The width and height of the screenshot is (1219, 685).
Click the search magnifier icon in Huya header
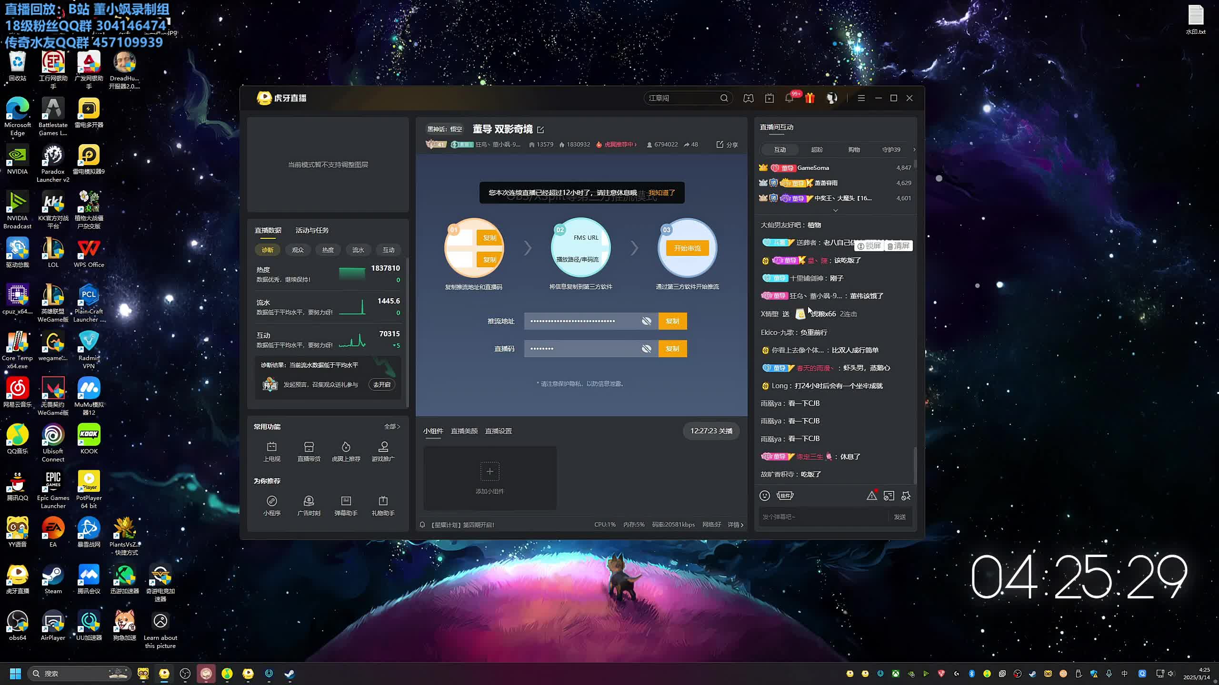pyautogui.click(x=724, y=98)
